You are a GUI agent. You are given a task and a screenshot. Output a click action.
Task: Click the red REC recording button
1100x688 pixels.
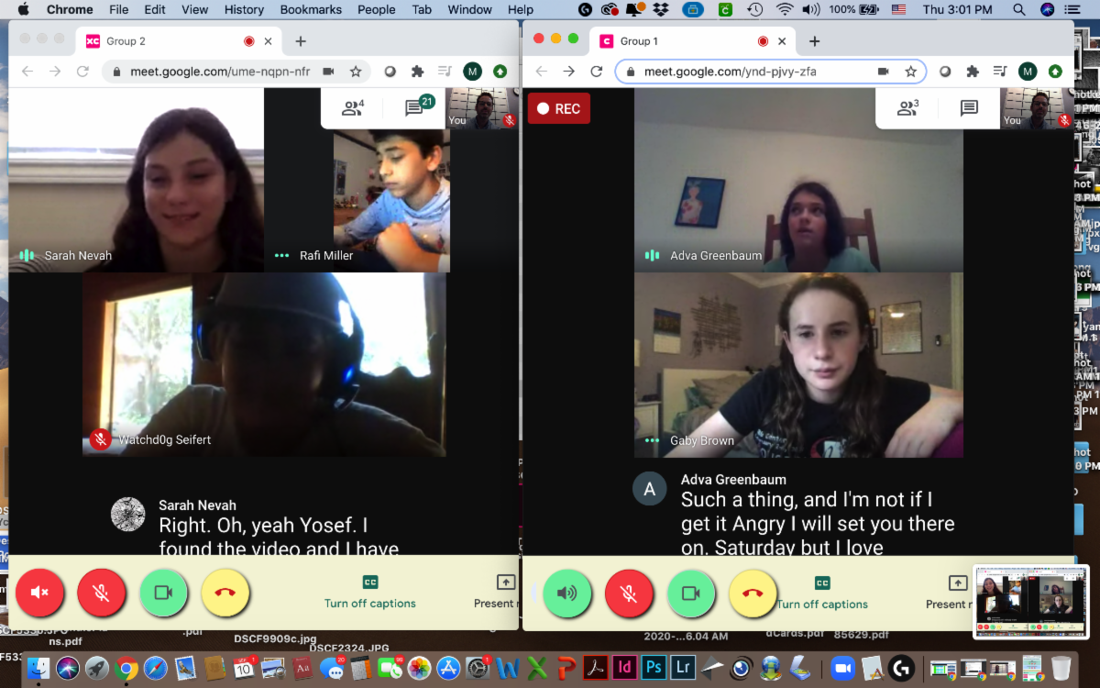[558, 108]
